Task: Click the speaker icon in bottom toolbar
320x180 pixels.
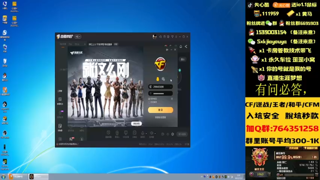Action: pyautogui.click(x=152, y=133)
